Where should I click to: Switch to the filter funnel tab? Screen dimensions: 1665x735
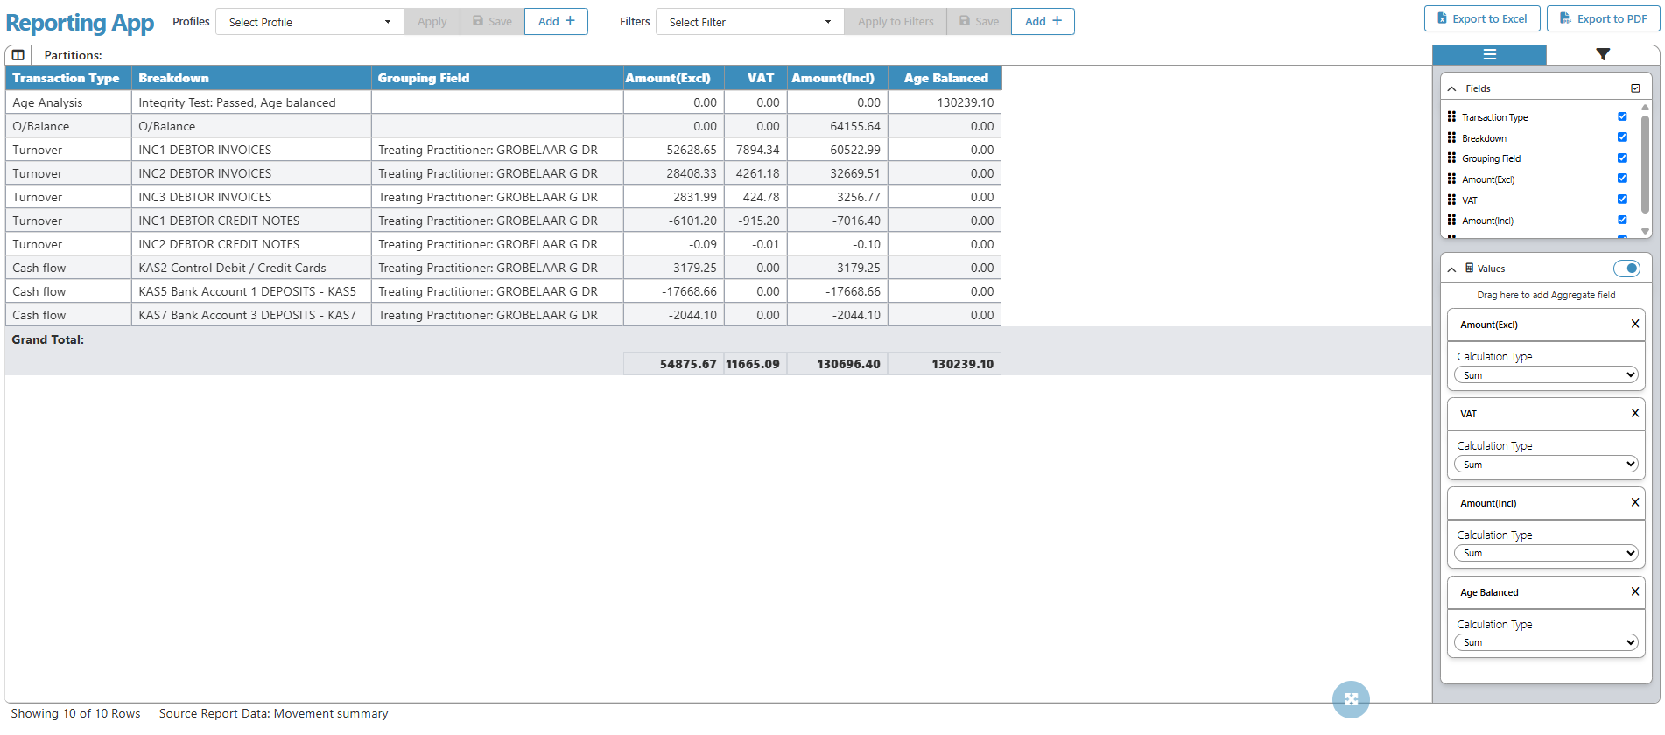pos(1602,54)
